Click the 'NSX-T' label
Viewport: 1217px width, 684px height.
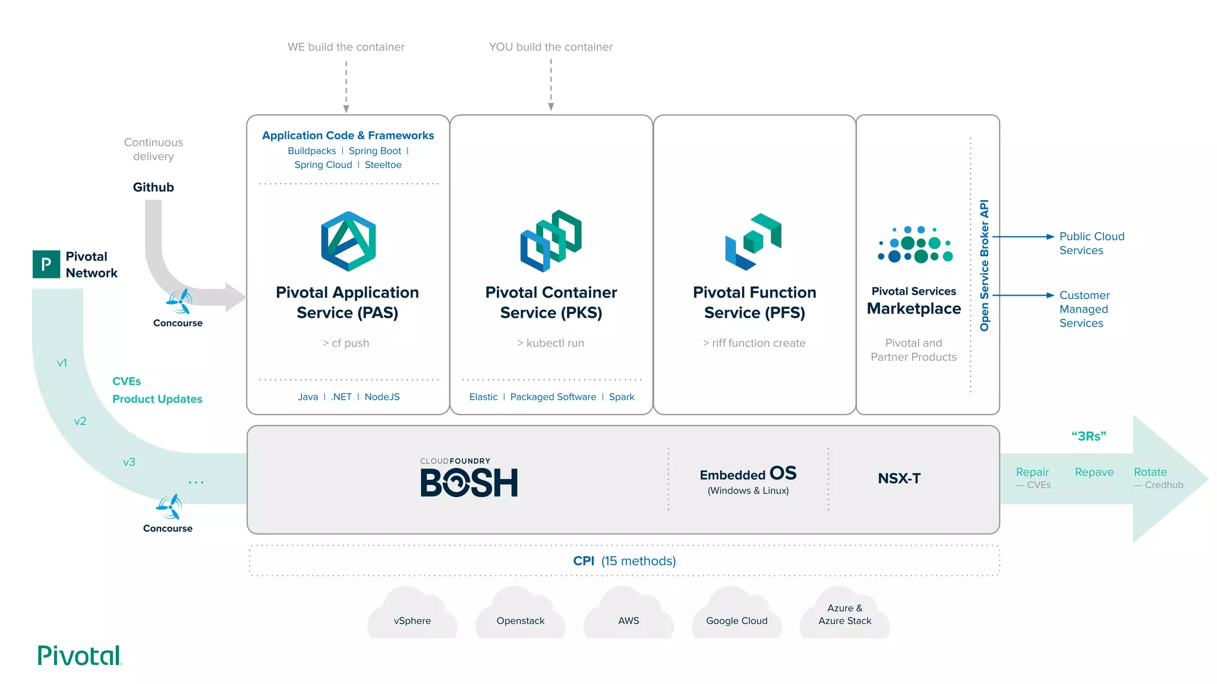[899, 478]
